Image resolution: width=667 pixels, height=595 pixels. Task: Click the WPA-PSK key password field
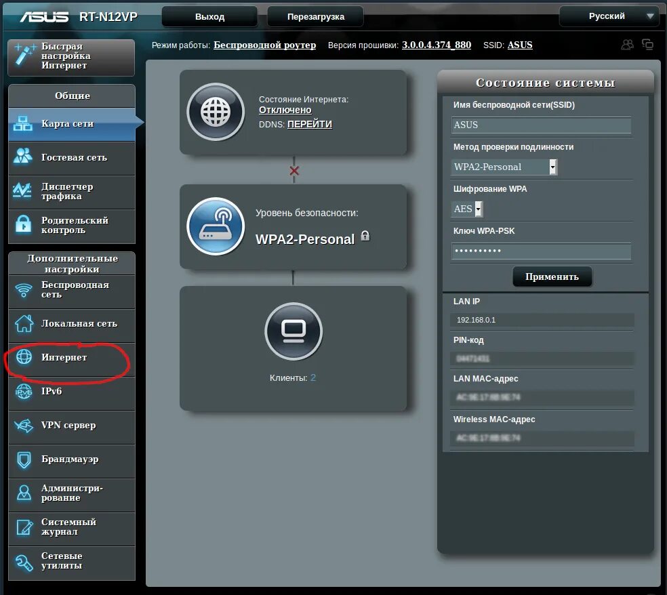pyautogui.click(x=541, y=251)
